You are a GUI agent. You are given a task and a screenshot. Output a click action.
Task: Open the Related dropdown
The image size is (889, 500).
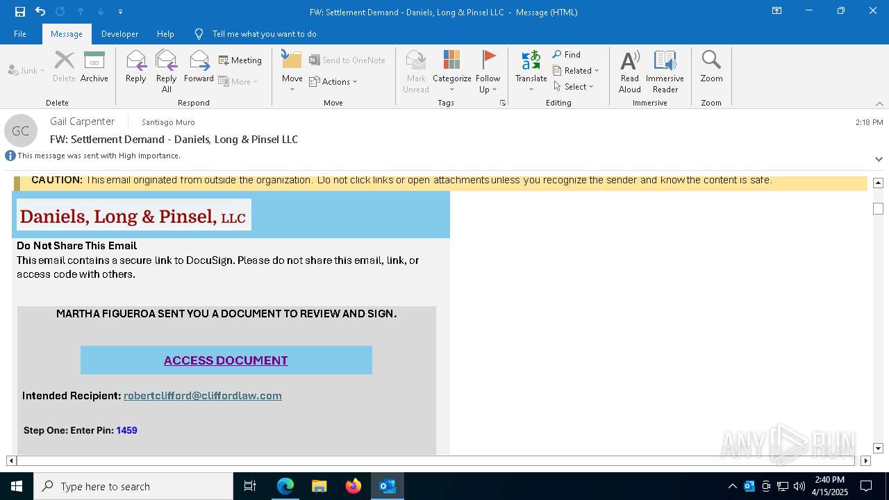576,70
